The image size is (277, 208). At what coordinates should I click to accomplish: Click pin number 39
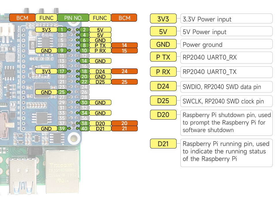[62, 128]
